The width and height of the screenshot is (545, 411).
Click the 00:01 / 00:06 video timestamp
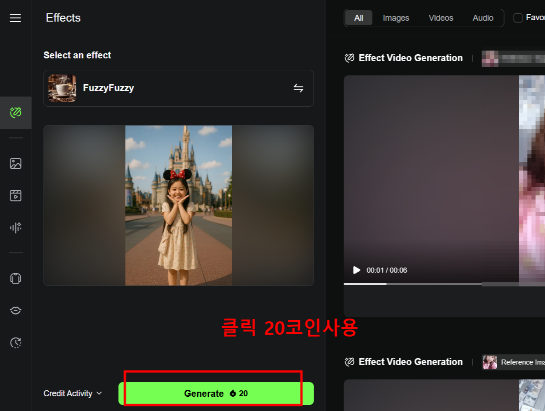(386, 270)
